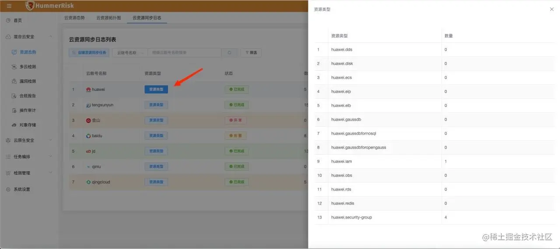This screenshot has width=560, height=249.
Task: Click the 混合云安全 cloud icon
Action: (8, 37)
